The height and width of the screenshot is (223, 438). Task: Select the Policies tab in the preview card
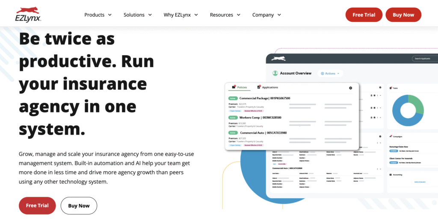(240, 87)
